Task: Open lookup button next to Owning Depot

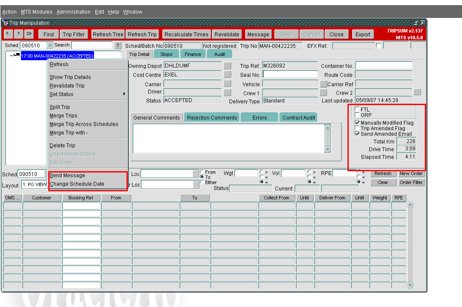Action: click(x=227, y=65)
